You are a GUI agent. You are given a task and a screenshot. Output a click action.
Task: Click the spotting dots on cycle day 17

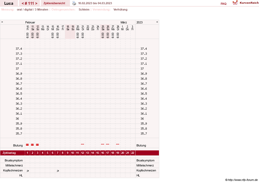point(107,144)
